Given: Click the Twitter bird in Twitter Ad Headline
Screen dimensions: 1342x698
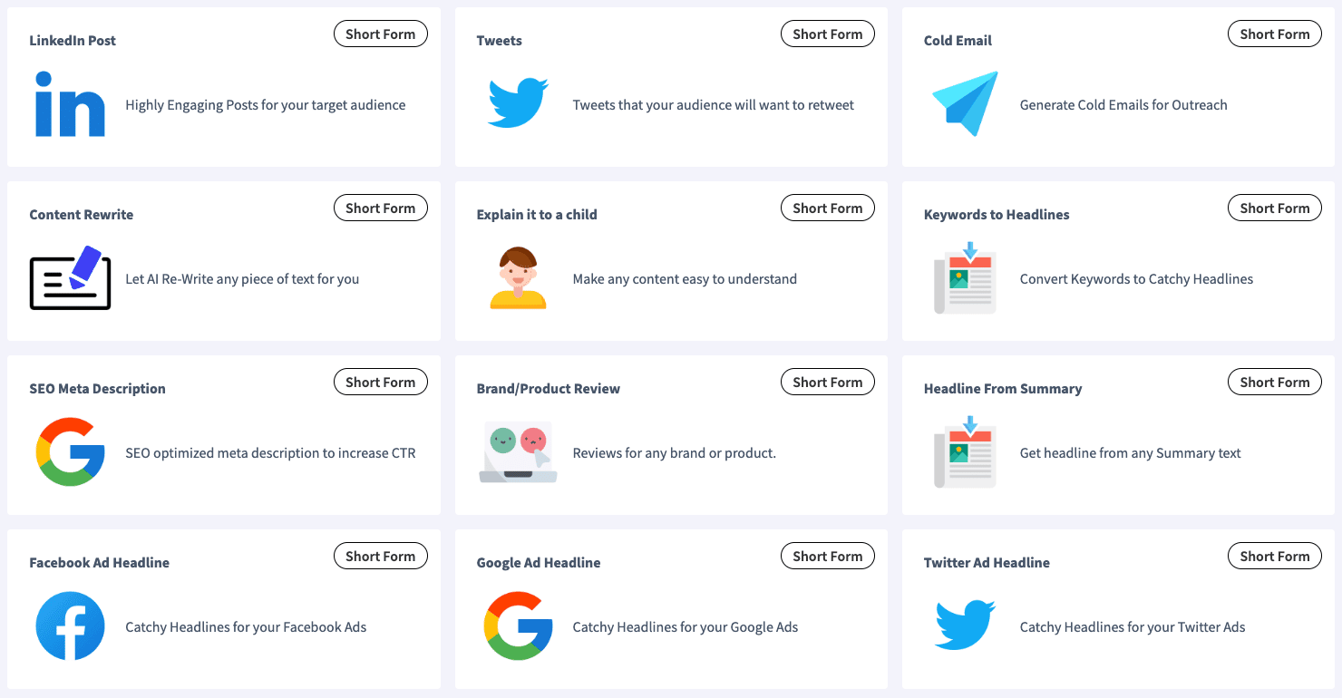Looking at the screenshot, I should (965, 625).
